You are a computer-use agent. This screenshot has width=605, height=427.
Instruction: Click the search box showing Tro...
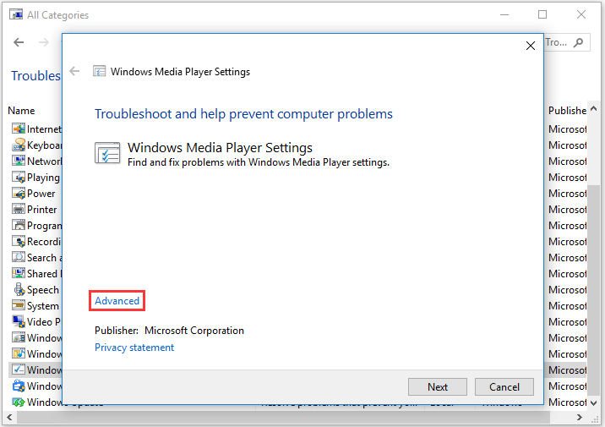pos(567,42)
